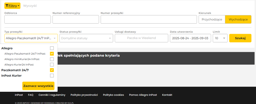
Task: Click Zaznacz wszystkie button
Action: point(38,86)
